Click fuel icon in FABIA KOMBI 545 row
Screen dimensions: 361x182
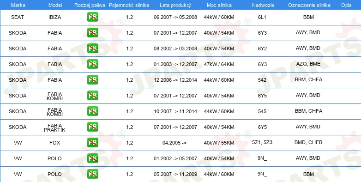pyautogui.click(x=92, y=111)
